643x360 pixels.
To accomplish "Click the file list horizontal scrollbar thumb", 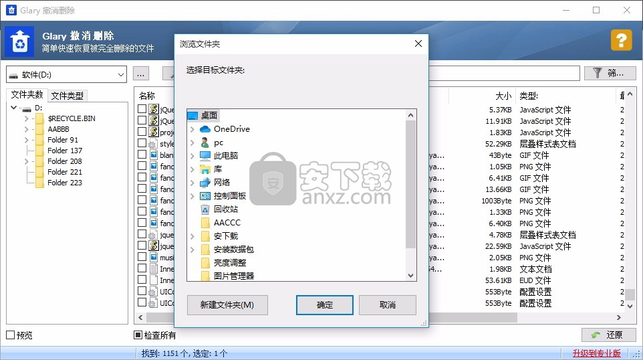I will coord(332,317).
